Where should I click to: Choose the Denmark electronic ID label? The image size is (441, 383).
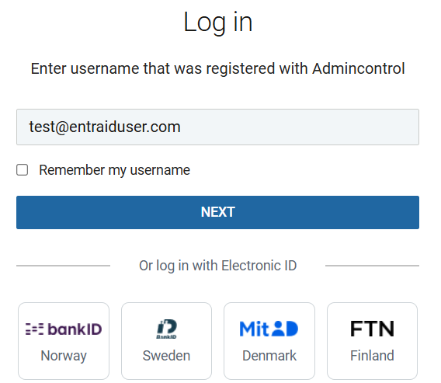click(x=269, y=356)
